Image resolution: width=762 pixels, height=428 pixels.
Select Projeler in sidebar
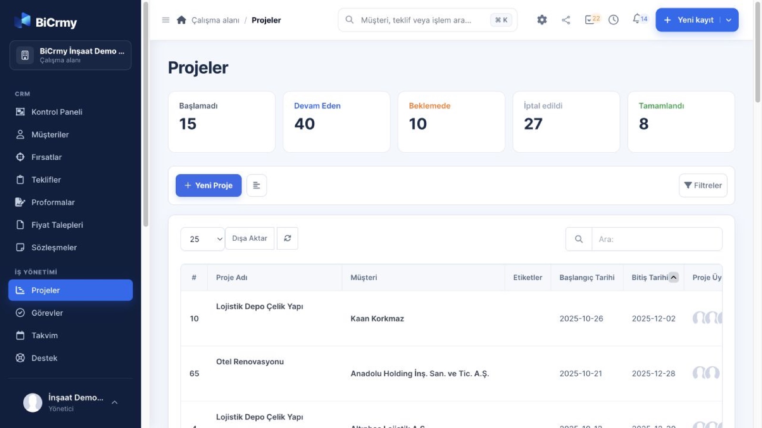point(70,290)
